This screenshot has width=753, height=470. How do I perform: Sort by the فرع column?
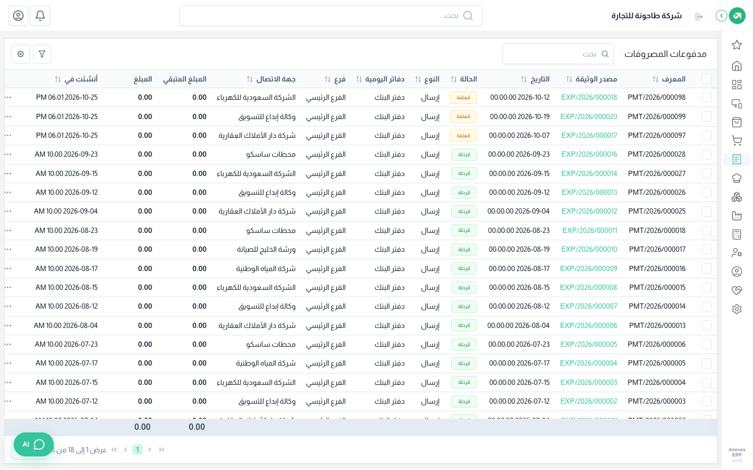click(328, 79)
